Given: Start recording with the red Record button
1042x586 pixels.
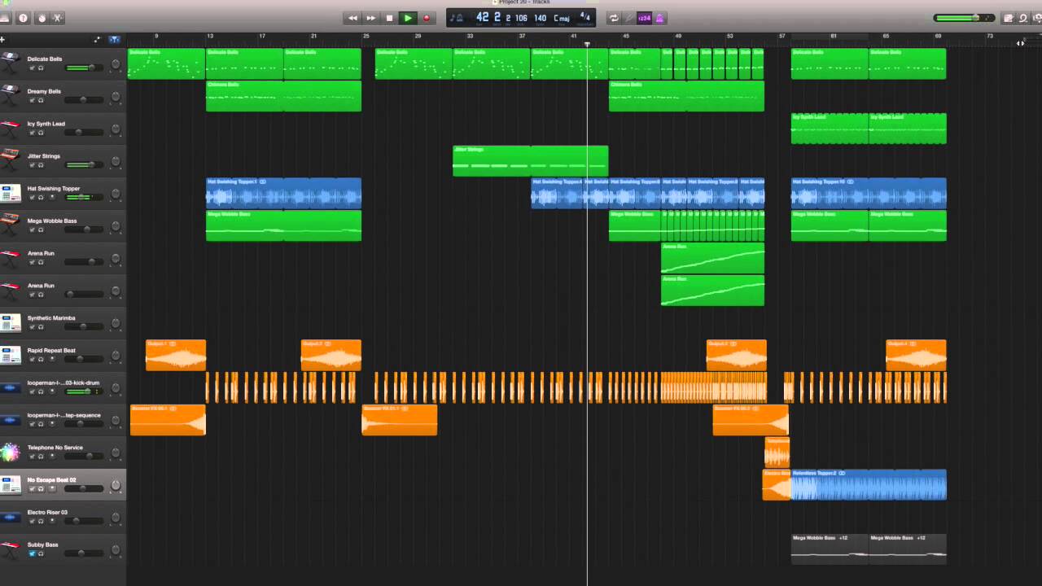Looking at the screenshot, I should [426, 18].
